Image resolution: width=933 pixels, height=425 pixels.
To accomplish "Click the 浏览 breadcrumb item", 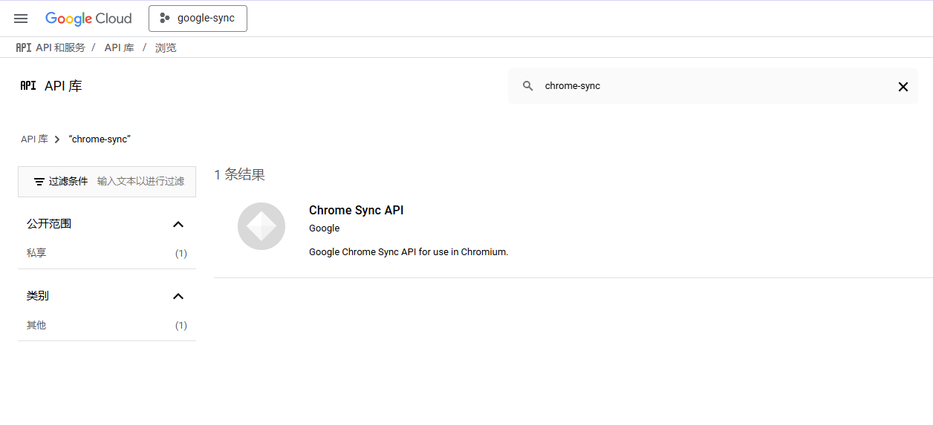I will pos(166,47).
